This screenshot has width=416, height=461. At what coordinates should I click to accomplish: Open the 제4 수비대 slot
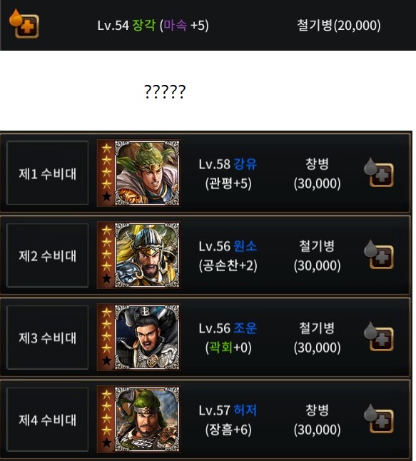[x=47, y=419]
